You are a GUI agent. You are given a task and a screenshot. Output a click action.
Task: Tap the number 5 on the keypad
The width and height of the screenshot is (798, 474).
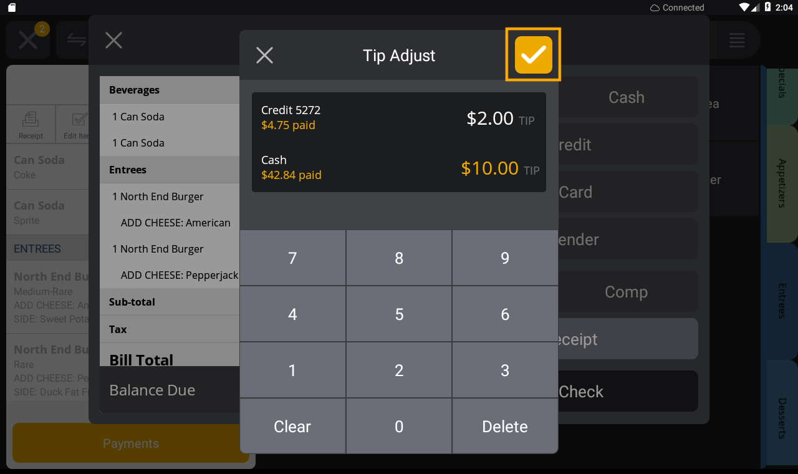[x=398, y=314]
